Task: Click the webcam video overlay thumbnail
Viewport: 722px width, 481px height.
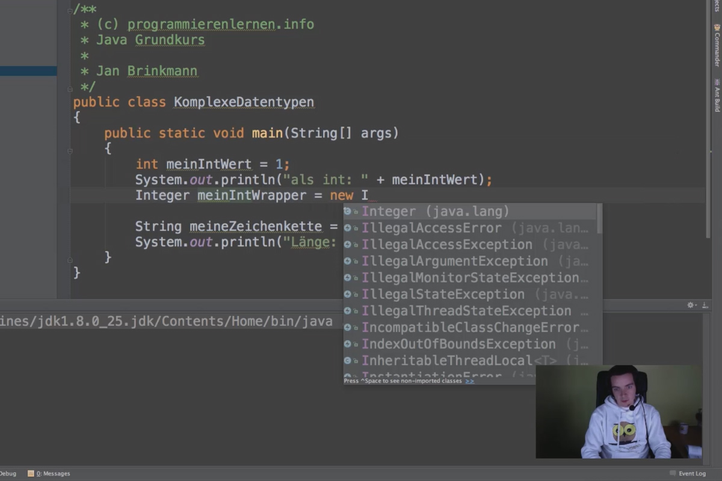Action: tap(619, 412)
